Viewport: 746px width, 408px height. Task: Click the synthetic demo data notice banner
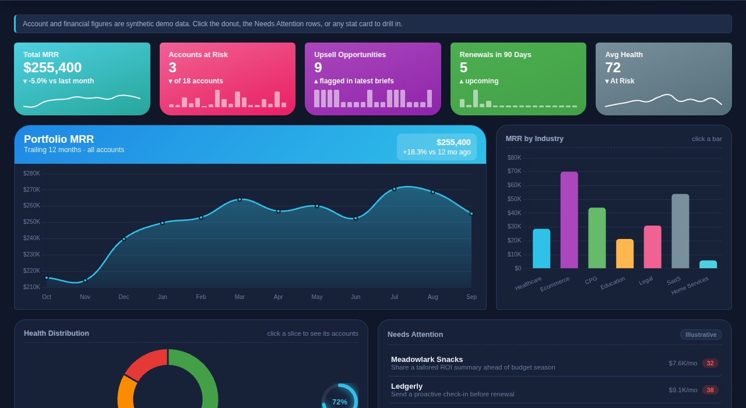(x=373, y=24)
